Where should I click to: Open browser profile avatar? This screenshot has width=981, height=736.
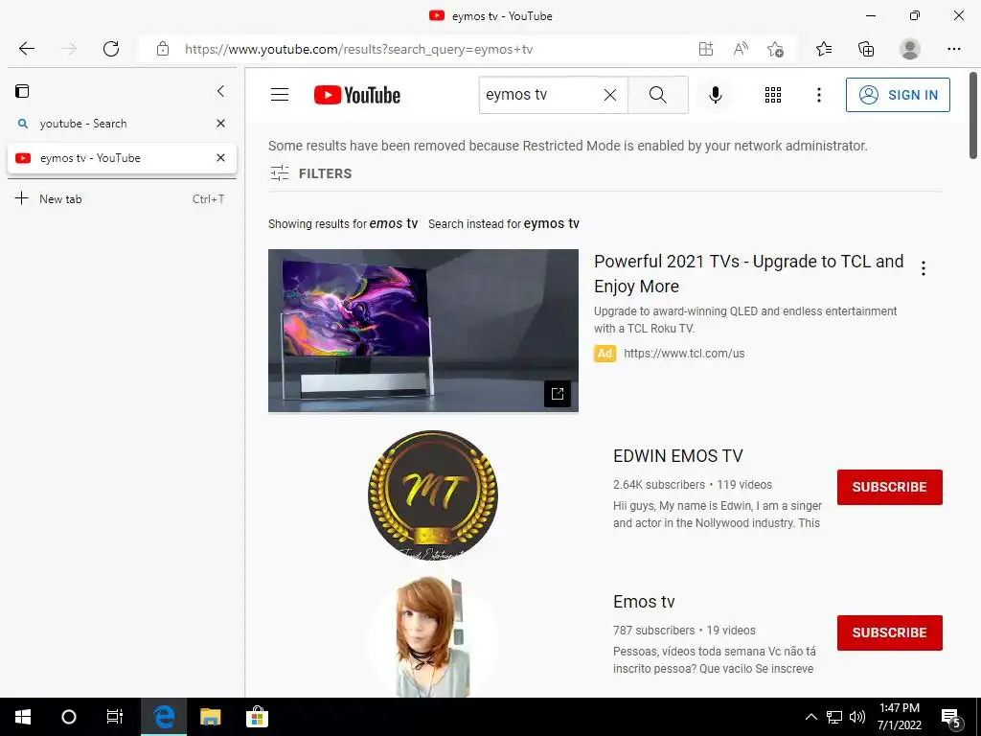coord(910,49)
